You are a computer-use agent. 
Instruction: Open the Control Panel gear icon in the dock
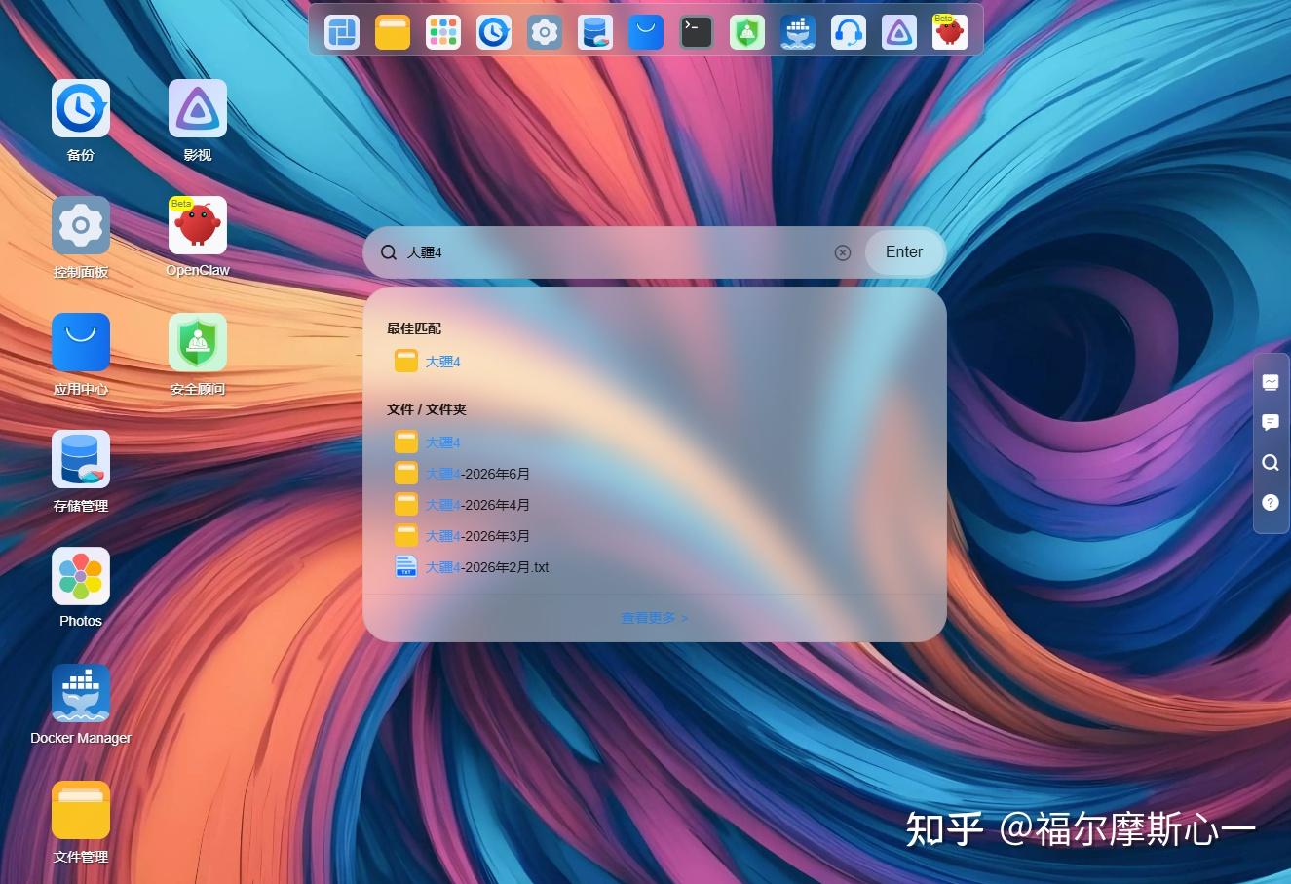pyautogui.click(x=545, y=32)
